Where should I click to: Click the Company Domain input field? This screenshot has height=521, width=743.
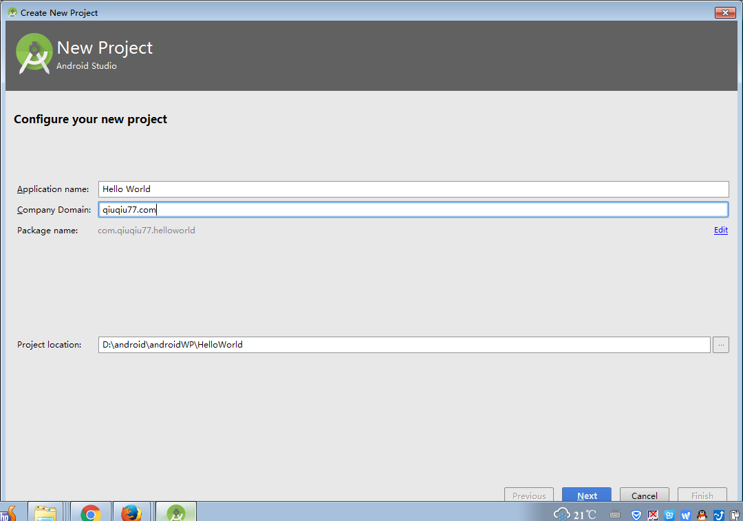click(x=413, y=209)
